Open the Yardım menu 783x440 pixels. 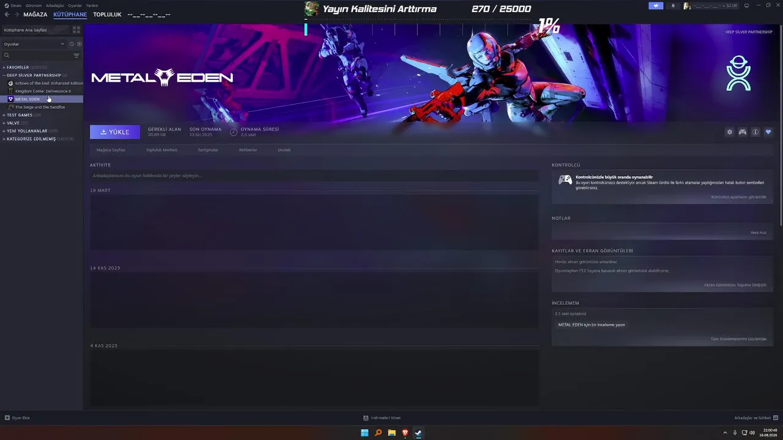92,5
